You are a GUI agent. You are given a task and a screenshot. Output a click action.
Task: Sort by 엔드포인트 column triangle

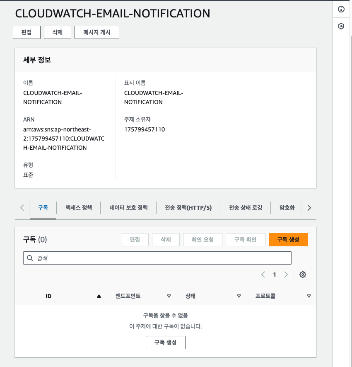(169, 296)
